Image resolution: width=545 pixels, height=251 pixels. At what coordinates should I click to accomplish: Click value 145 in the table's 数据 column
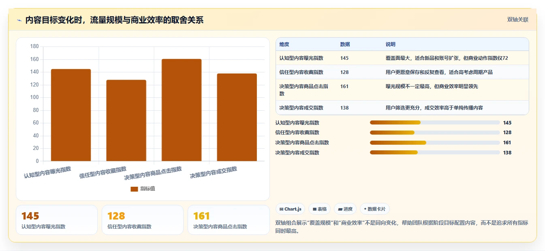coord(344,58)
